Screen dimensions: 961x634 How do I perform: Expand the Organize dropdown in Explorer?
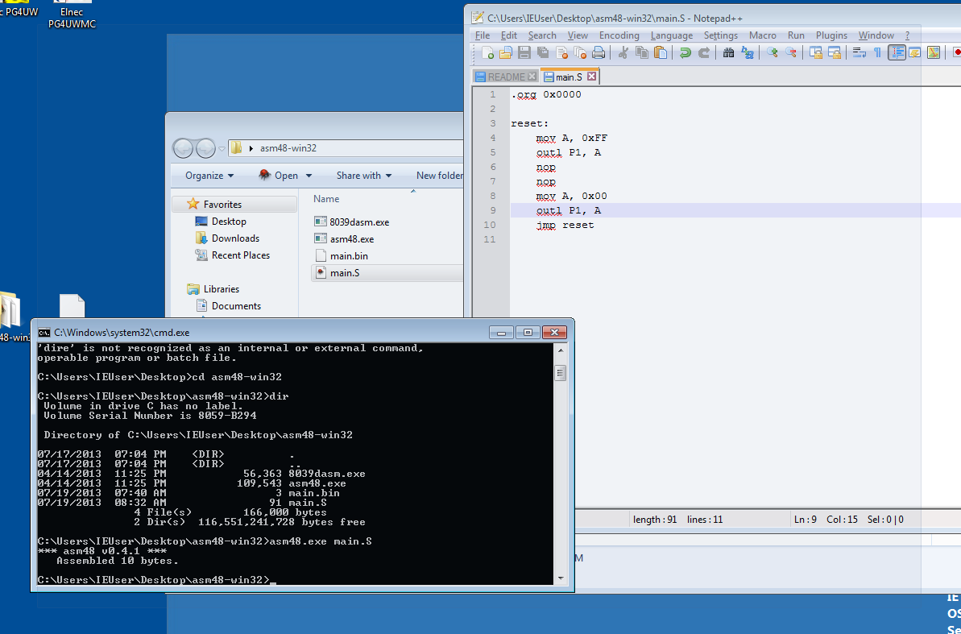(209, 176)
